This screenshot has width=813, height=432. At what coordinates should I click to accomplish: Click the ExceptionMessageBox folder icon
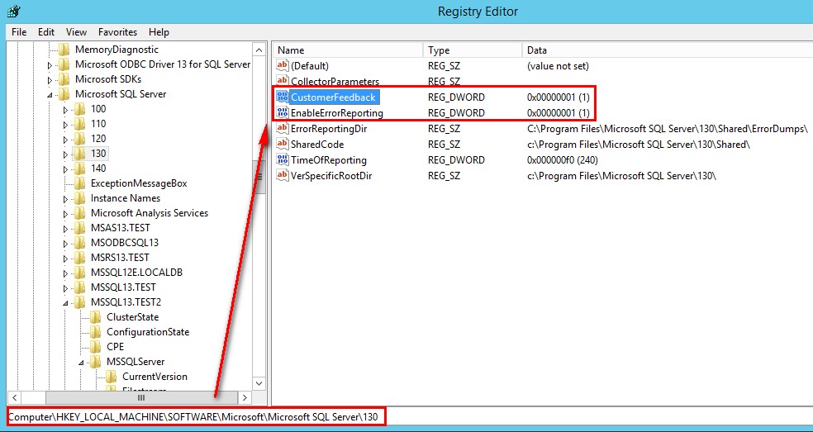(79, 183)
